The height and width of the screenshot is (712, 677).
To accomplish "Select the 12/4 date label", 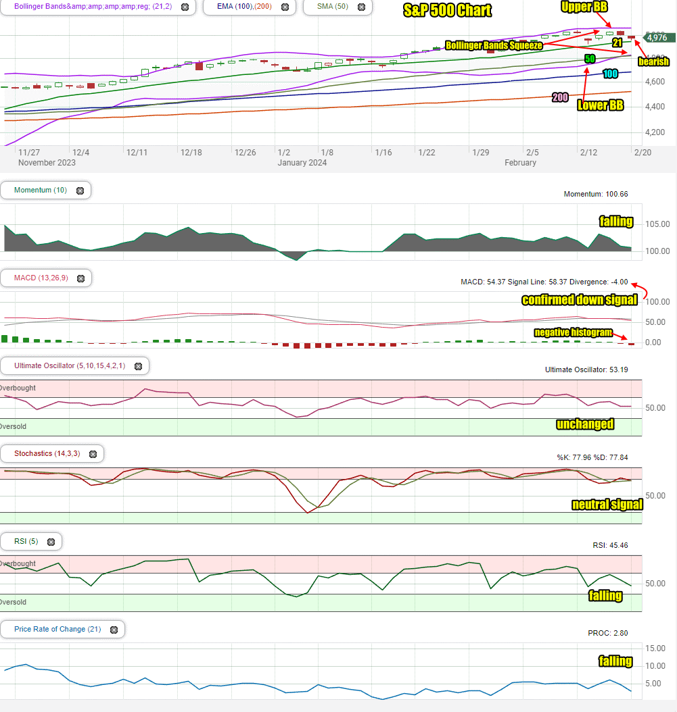I will point(81,153).
